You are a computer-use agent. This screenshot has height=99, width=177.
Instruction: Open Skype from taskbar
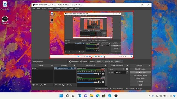coord(110,96)
